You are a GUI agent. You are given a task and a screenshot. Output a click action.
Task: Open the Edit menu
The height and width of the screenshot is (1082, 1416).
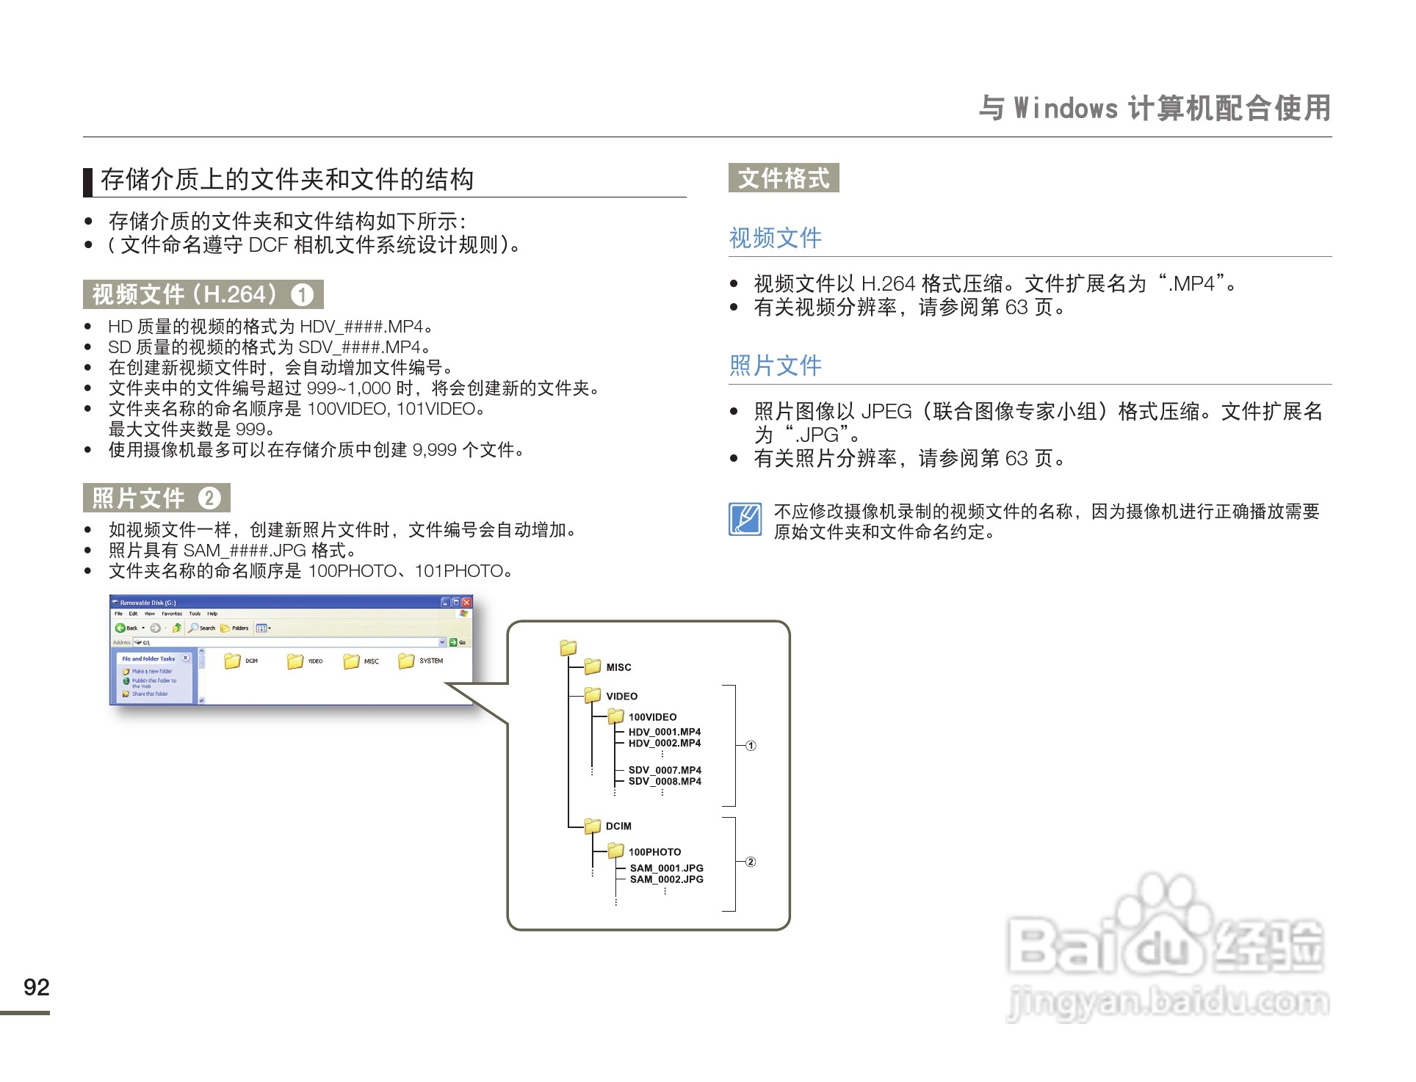[133, 614]
